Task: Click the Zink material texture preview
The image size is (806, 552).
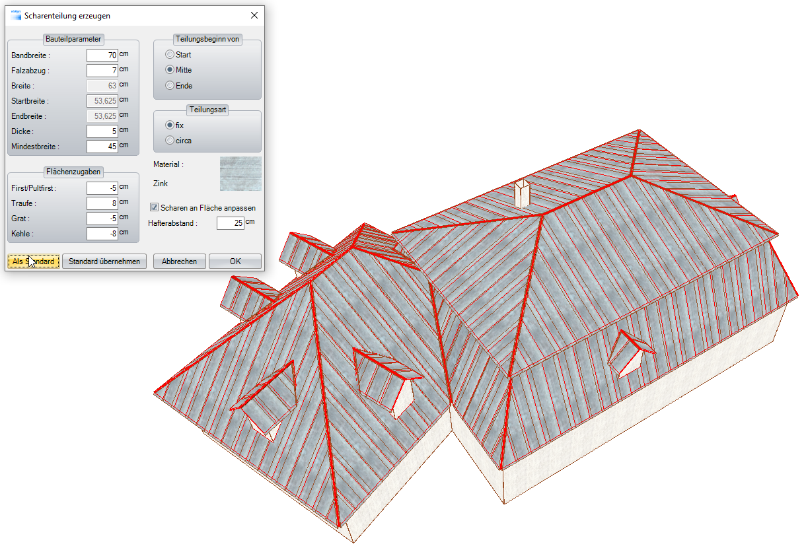Action: [x=240, y=174]
